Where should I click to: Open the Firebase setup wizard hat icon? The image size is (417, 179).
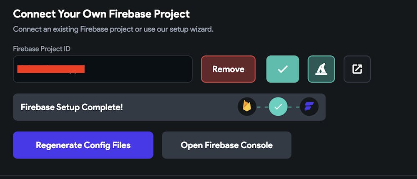coord(321,69)
